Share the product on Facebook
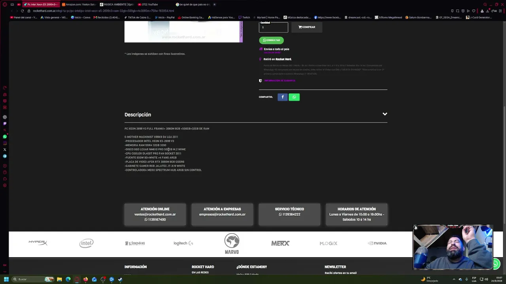 [x=283, y=97]
